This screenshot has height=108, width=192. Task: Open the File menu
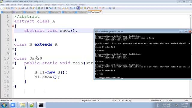(2, 5)
